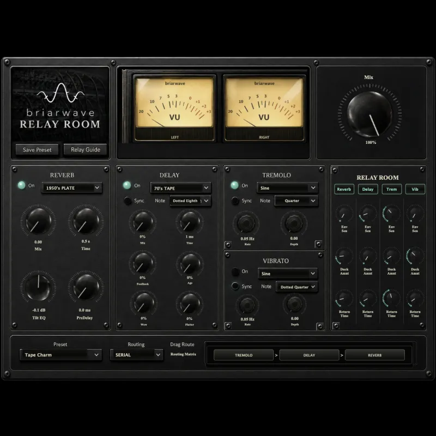436x436 pixels.
Task: Click the Delay column Duck Amnt knob
Action: [x=367, y=257]
